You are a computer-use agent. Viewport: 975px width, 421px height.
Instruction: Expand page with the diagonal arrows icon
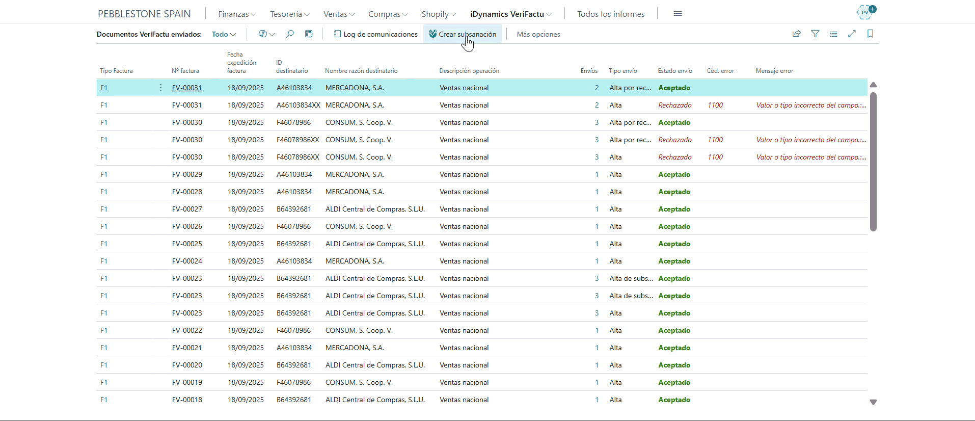[x=852, y=34]
